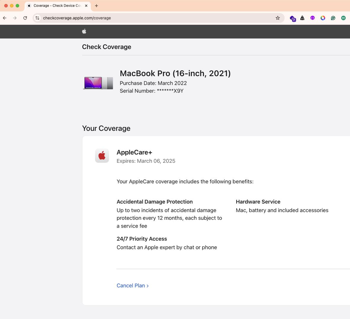
Task: Open a new browser tab
Action: pos(96,6)
